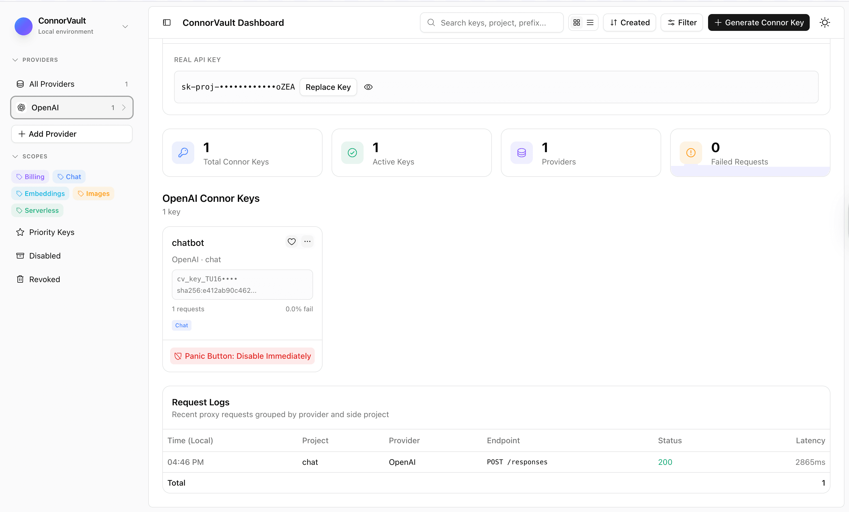Image resolution: width=849 pixels, height=512 pixels.
Task: Collapse the Scopes section
Action: tap(15, 156)
